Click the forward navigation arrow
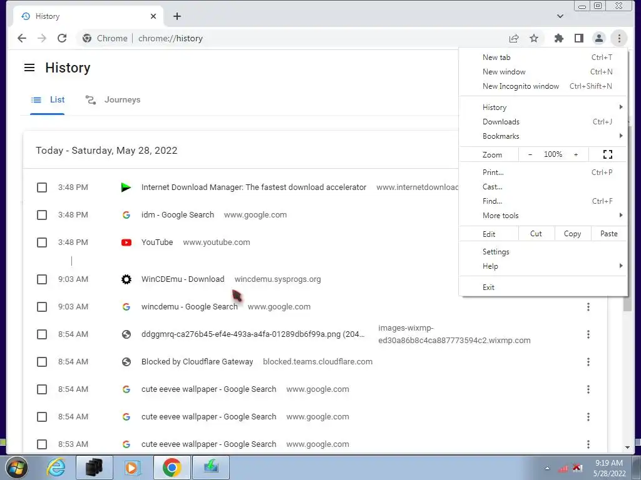The height and width of the screenshot is (480, 641). [42, 38]
